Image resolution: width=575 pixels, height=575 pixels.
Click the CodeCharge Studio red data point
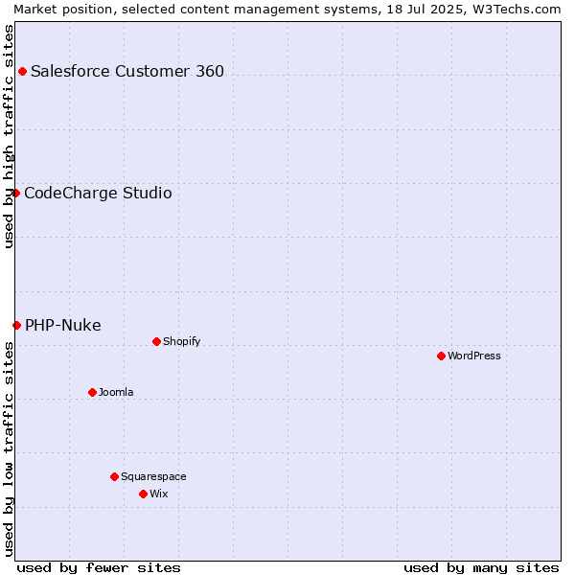point(15,193)
